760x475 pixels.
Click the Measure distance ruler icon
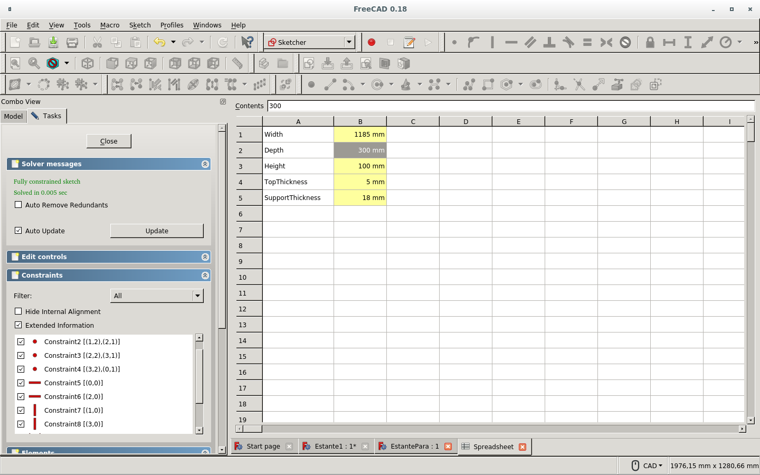(x=237, y=63)
